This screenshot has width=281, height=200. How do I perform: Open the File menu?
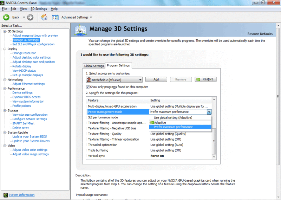coord(4,9)
